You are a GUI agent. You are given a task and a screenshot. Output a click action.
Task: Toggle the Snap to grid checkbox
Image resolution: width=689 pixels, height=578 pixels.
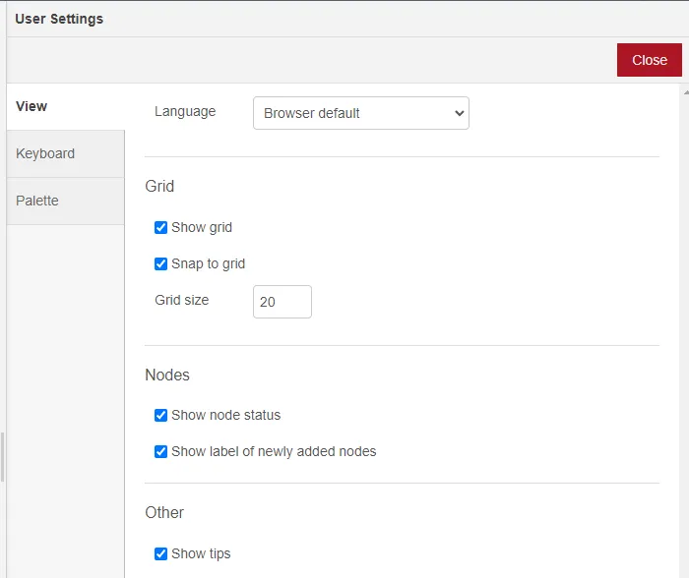point(160,263)
